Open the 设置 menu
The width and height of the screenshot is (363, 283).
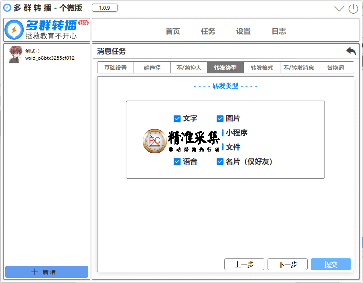point(243,31)
